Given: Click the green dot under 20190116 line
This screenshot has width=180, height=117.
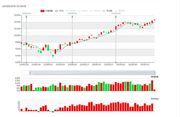Looking at the screenshot, I should [72, 63].
